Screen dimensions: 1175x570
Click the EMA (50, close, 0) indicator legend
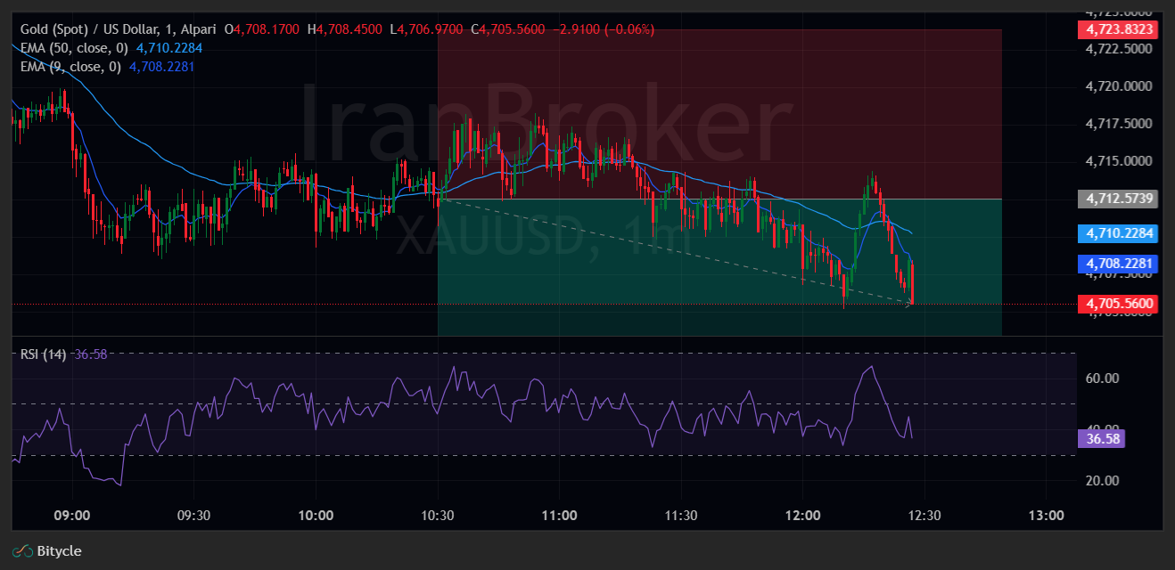[74, 48]
